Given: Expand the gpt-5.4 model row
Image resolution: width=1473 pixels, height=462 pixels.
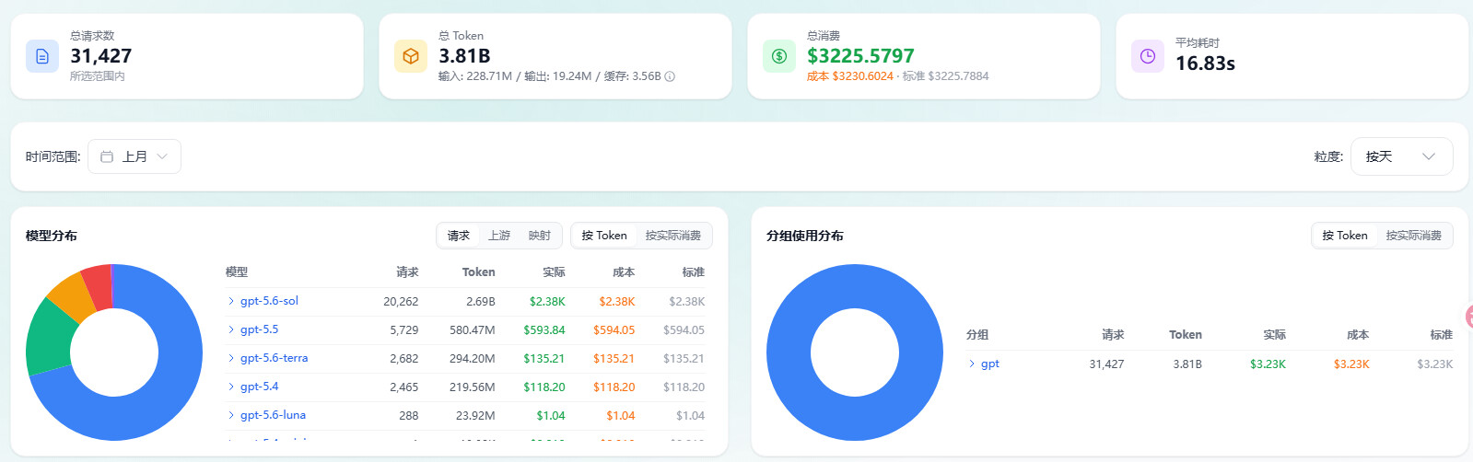Looking at the screenshot, I should [231, 387].
